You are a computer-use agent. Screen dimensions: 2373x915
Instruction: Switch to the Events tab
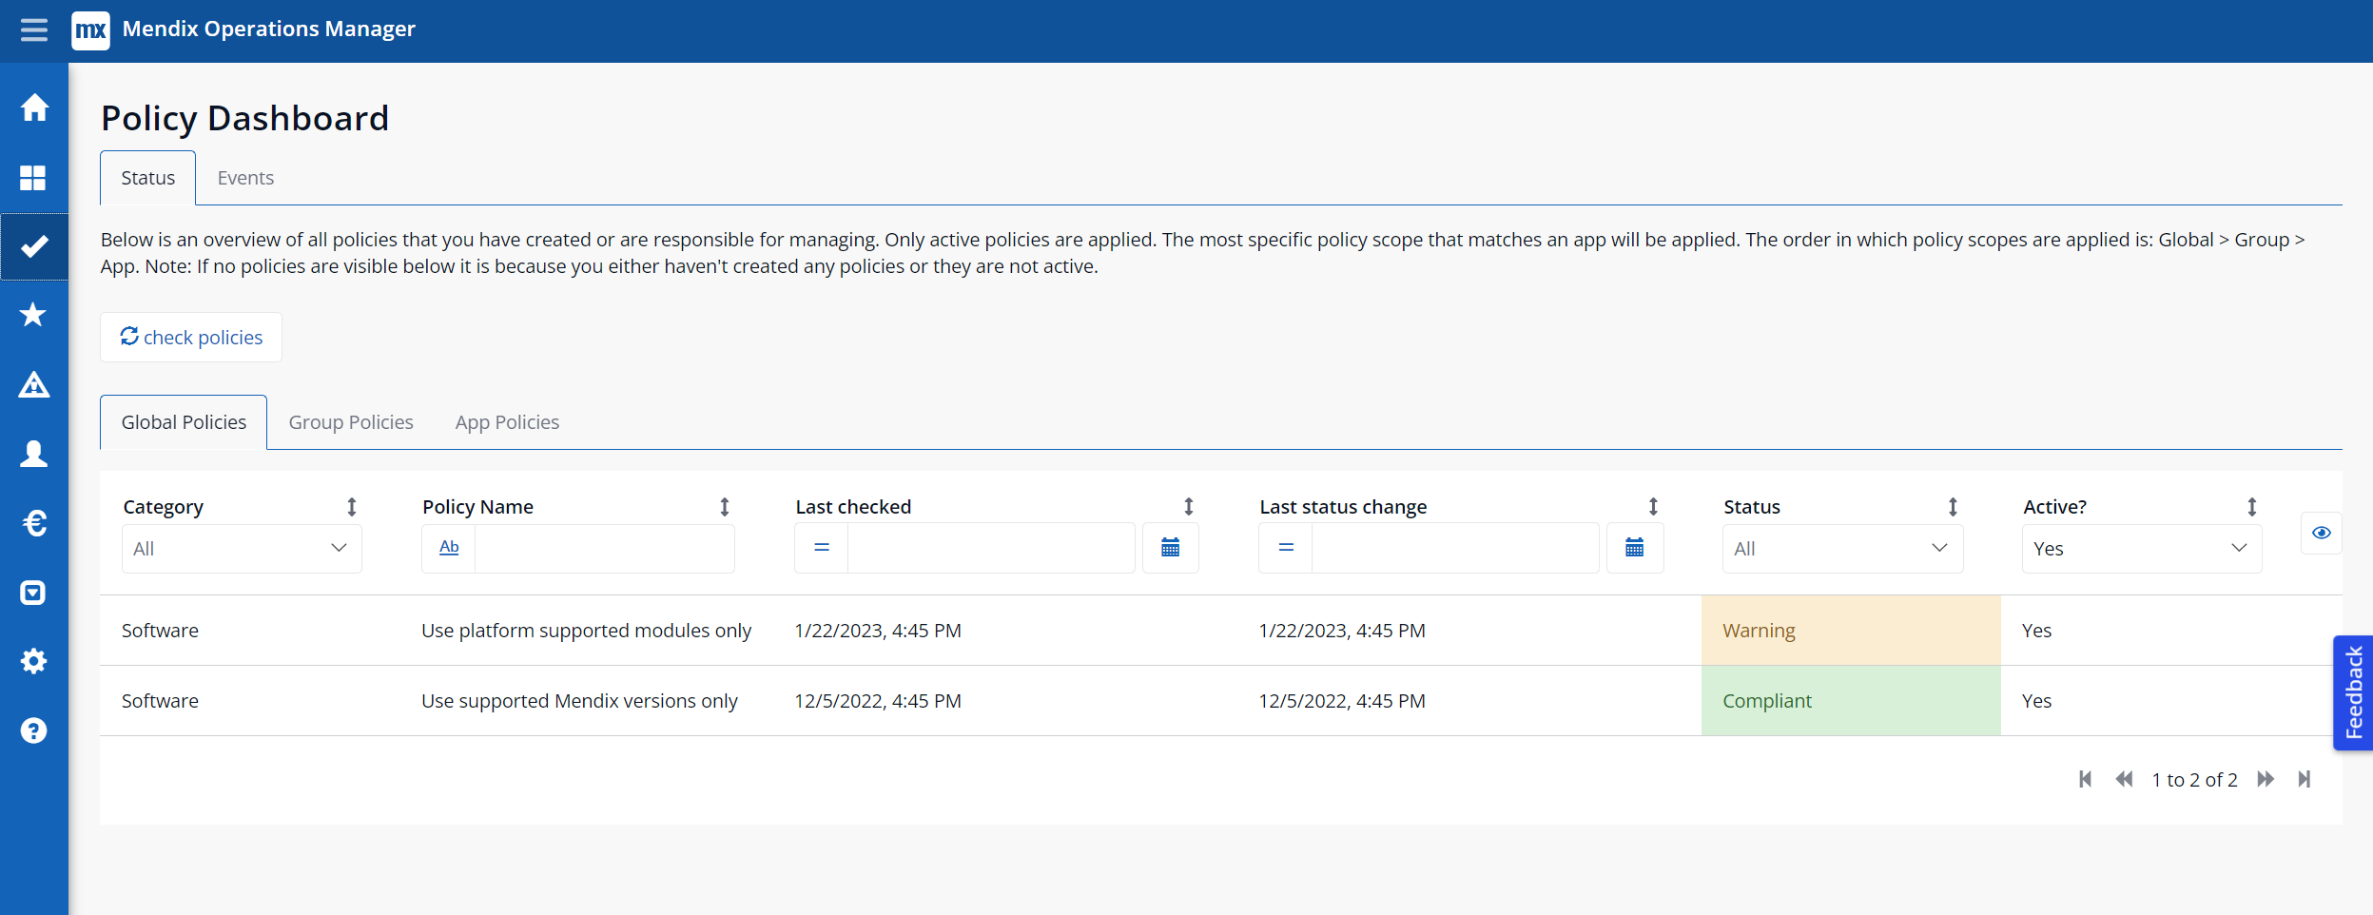tap(245, 178)
